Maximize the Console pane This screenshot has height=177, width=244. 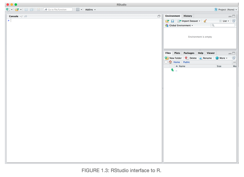pyautogui.click(x=159, y=16)
